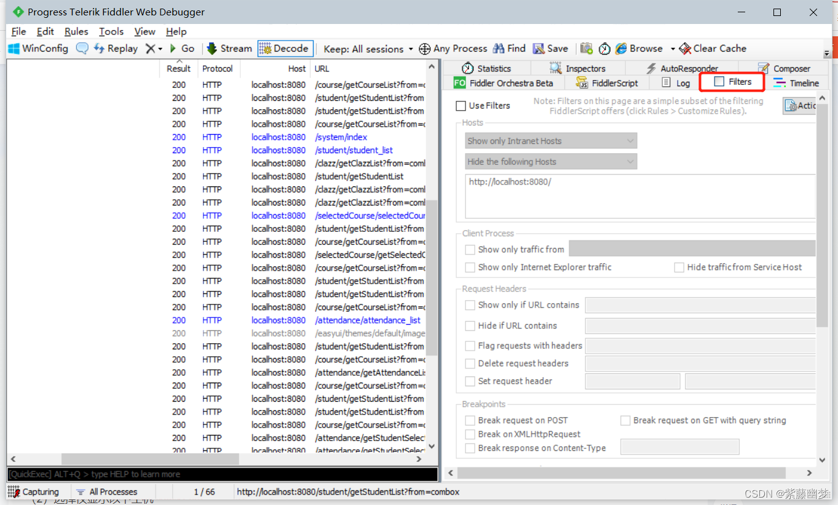Check Break request on POST
This screenshot has height=505, width=838.
[470, 421]
